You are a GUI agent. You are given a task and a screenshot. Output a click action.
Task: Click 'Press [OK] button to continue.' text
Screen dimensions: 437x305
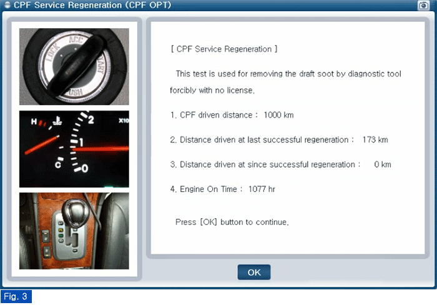tap(232, 222)
